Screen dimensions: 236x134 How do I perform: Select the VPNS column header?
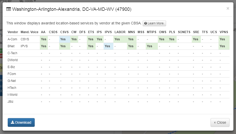coord(224,32)
